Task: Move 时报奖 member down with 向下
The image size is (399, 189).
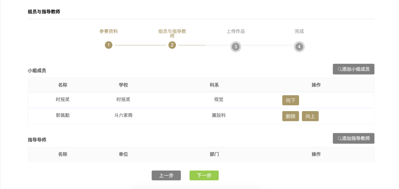Action: (291, 100)
